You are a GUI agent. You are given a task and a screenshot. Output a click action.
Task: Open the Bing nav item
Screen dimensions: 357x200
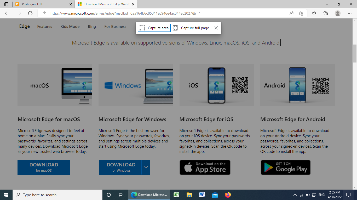(x=92, y=27)
